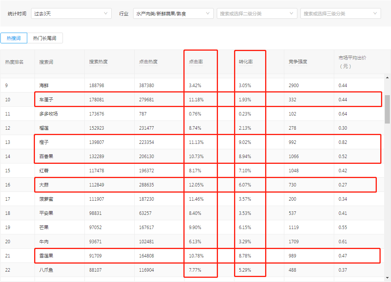Select the search term 大蒜
The width and height of the screenshot is (391, 282).
pos(44,185)
